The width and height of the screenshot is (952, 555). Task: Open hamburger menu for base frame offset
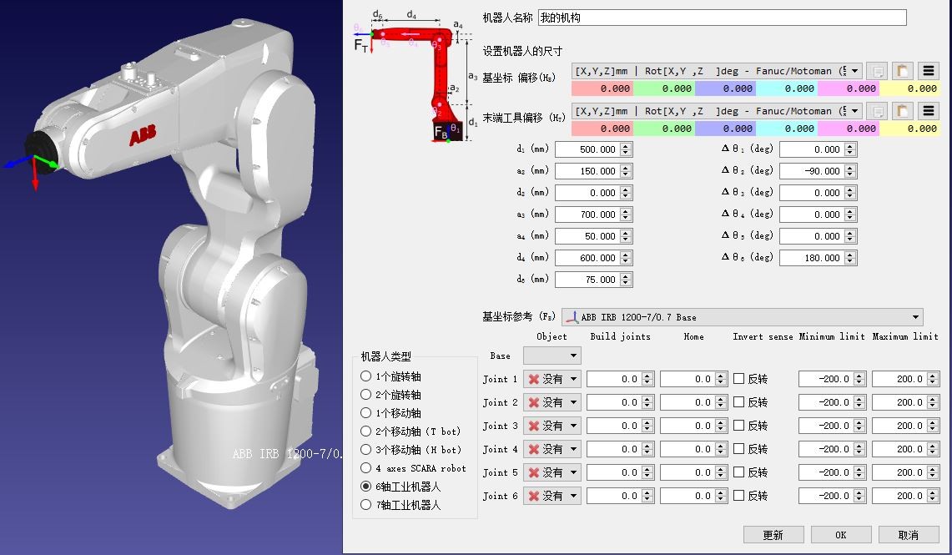pos(928,71)
